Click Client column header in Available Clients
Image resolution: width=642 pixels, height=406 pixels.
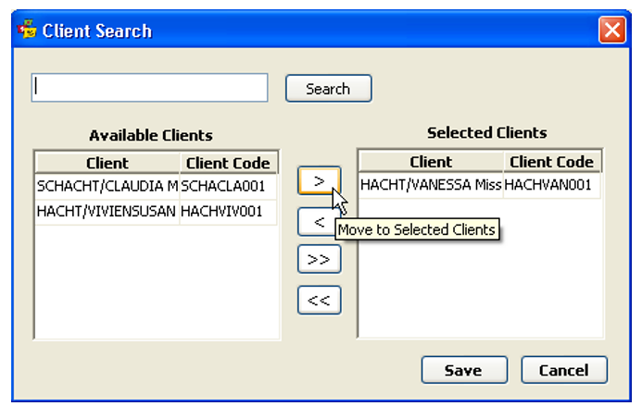point(107,163)
